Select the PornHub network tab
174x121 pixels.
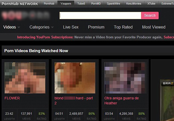(x=49, y=4)
